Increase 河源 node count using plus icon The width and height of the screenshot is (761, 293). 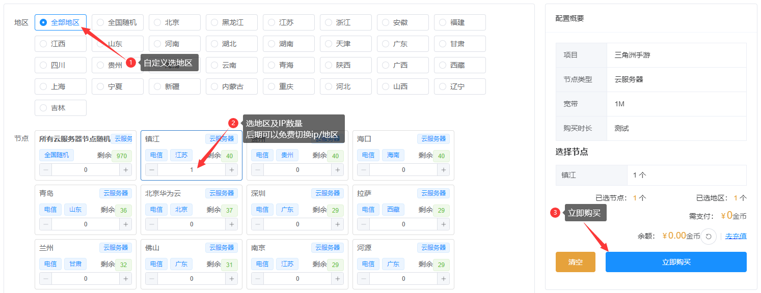[443, 278]
